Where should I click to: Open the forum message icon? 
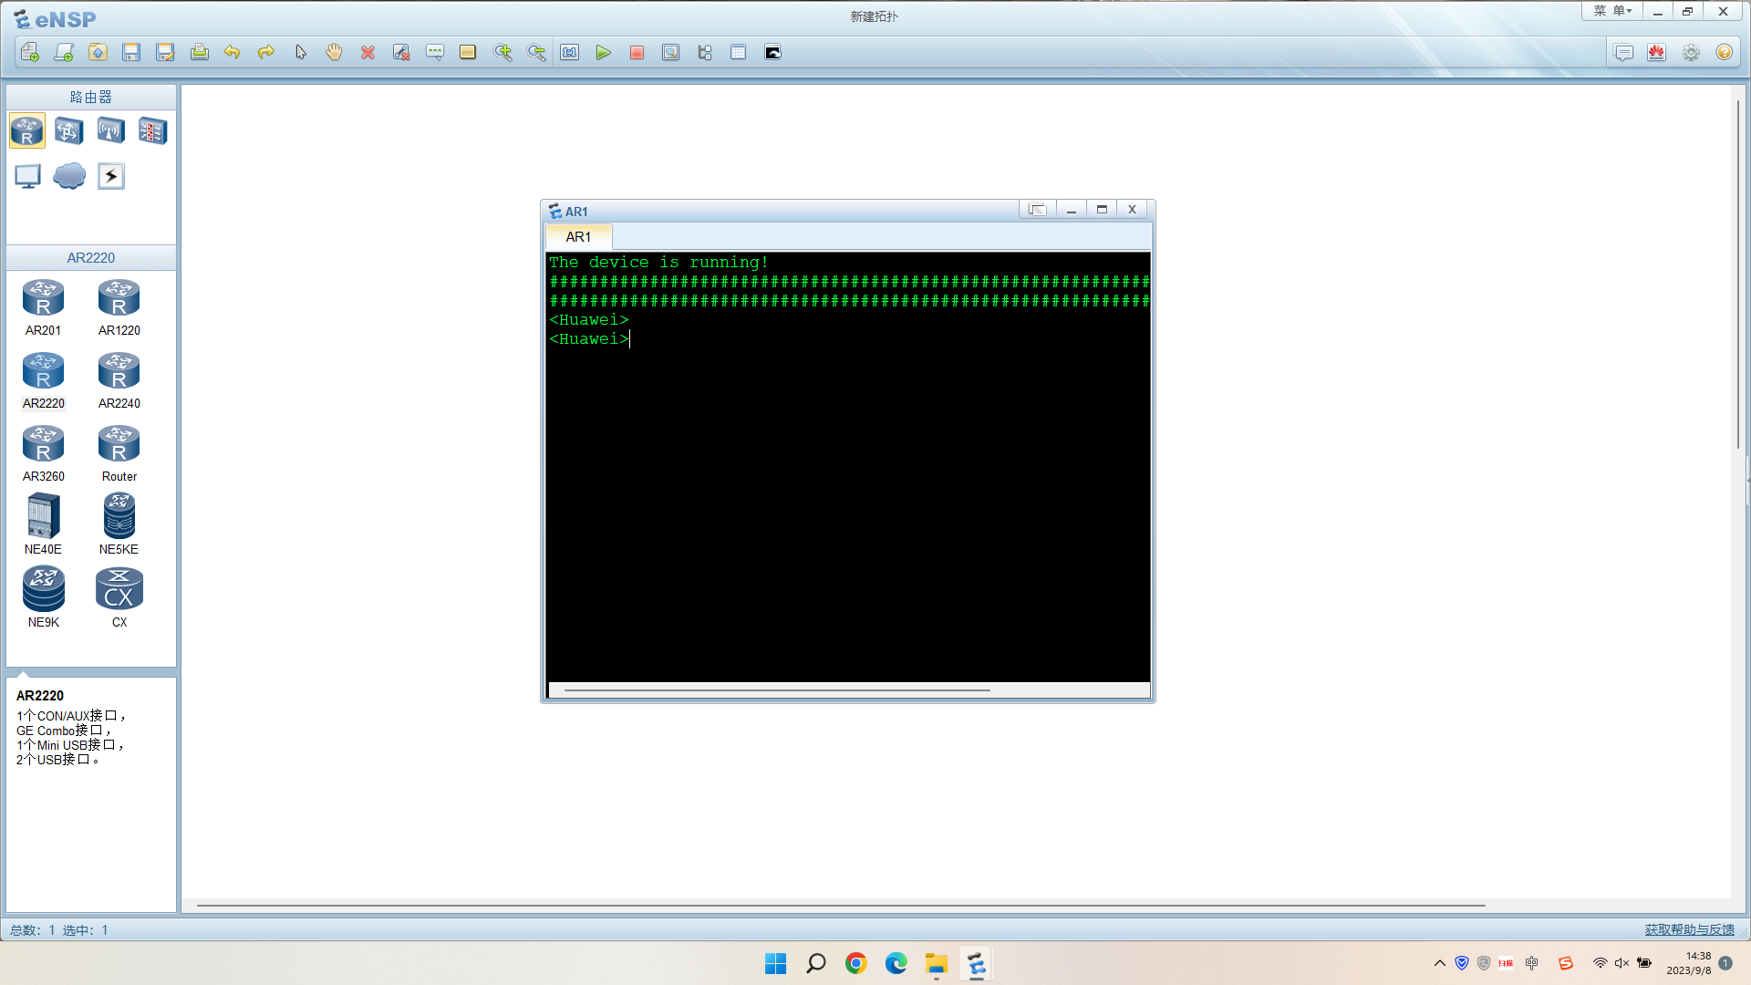click(x=1623, y=53)
